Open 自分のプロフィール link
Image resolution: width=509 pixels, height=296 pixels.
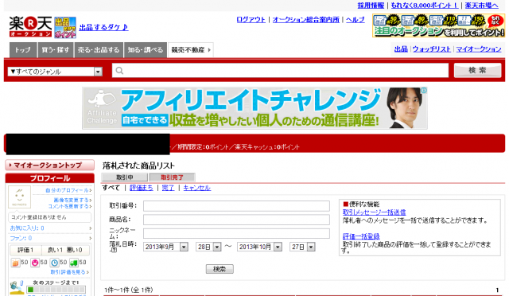67,190
